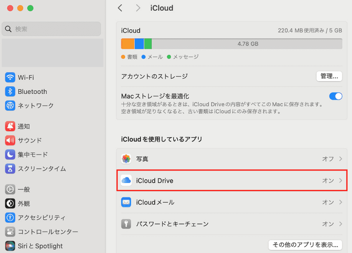This screenshot has width=352, height=253.
Task: Open the Siri と Spotlight icon
Action: pyautogui.click(x=10, y=246)
